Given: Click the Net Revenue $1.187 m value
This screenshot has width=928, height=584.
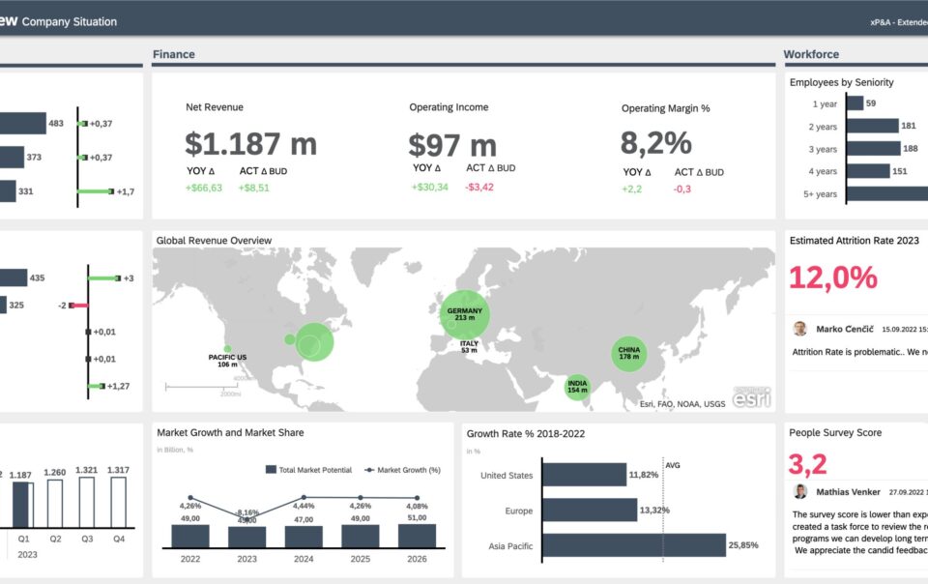Looking at the screenshot, I should pos(251,144).
